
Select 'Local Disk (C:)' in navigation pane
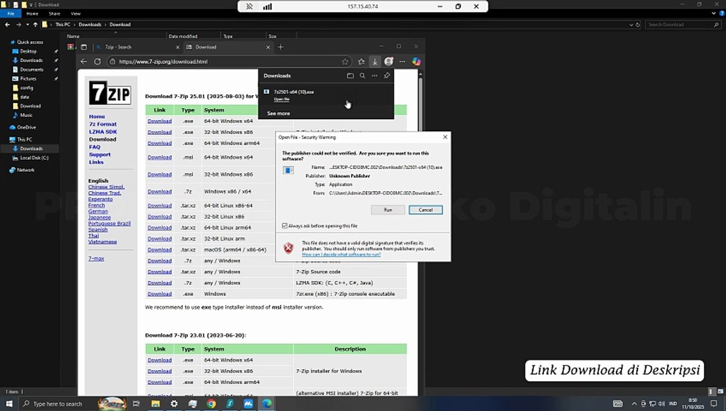point(34,158)
